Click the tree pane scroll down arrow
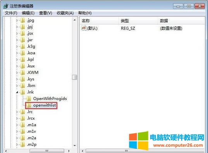Screen dimensions: 208x153 point(75,146)
